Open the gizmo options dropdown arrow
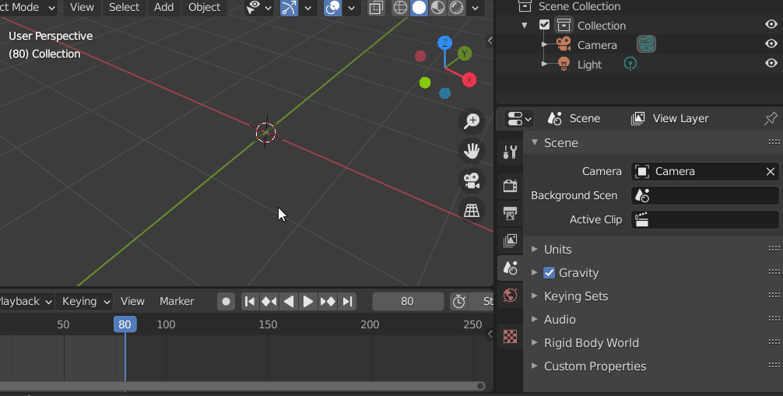 click(x=308, y=8)
